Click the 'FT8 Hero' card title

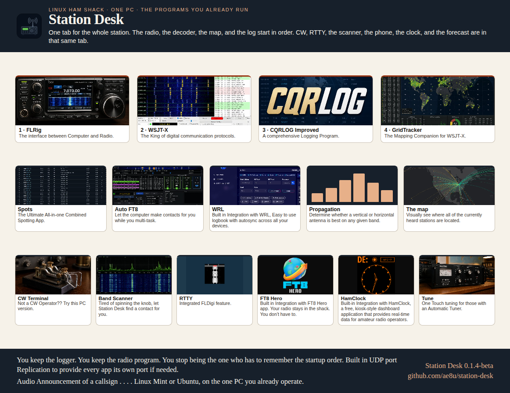(271, 298)
